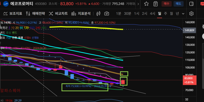Select the 30분 timeframe

click(127, 13)
